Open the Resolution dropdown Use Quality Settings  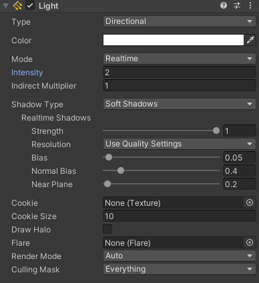pyautogui.click(x=180, y=144)
